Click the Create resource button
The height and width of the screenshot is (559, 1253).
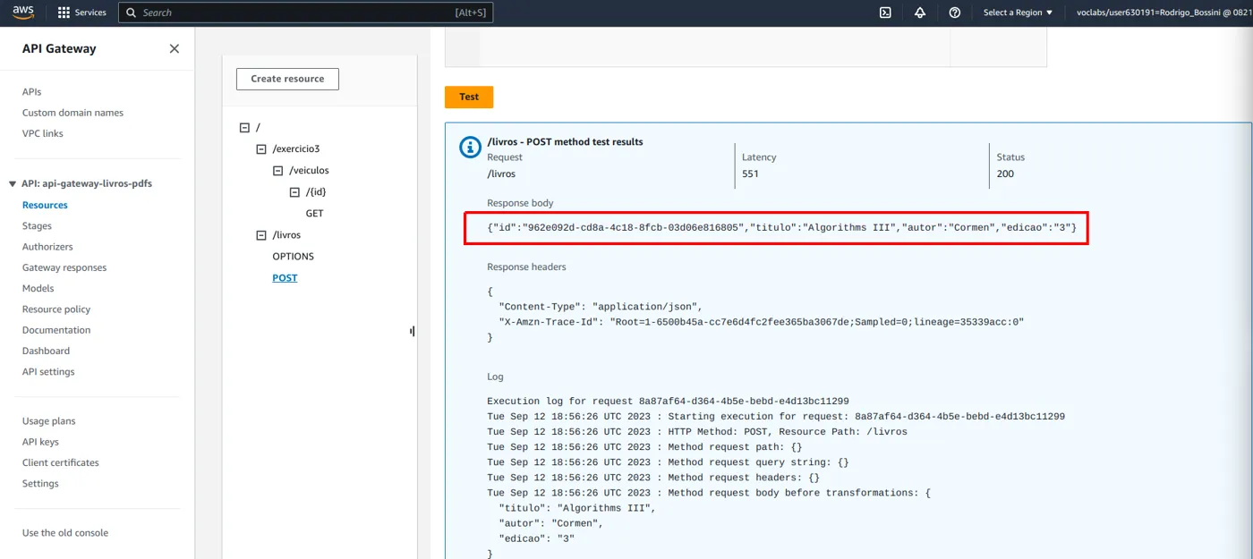[x=287, y=79]
